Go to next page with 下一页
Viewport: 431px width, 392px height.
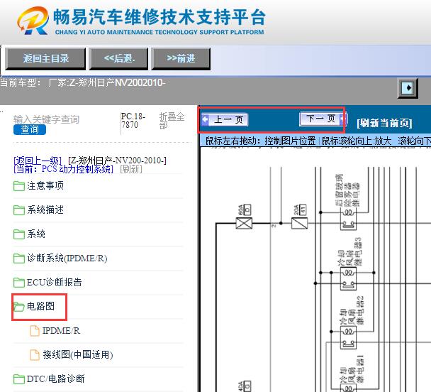pos(323,119)
